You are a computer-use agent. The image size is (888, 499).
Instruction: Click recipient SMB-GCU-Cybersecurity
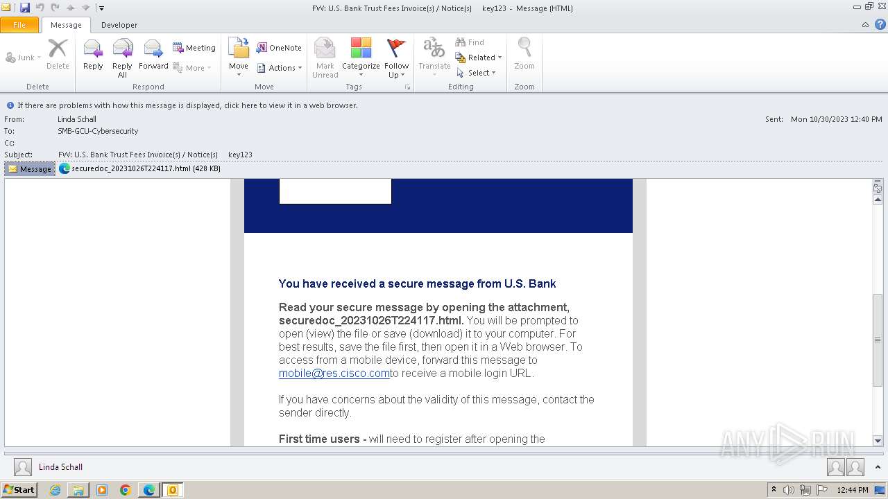98,131
